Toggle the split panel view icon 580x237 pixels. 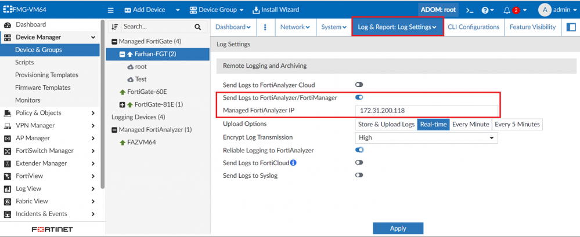pos(571,27)
